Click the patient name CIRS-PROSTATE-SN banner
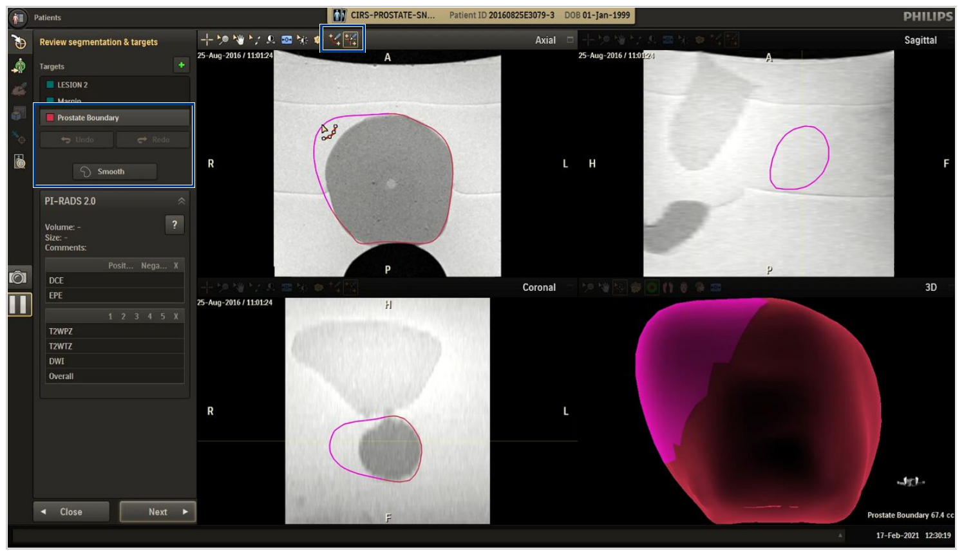This screenshot has width=964, height=556. point(392,15)
